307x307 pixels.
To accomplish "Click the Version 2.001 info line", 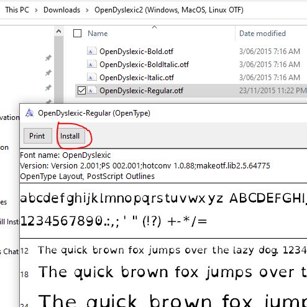I will 145,166.
